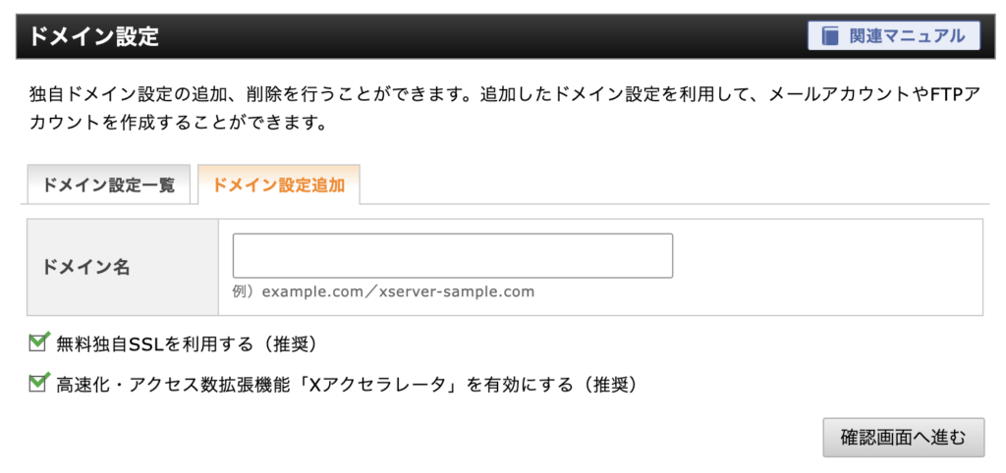Click the ドメイン設定 header title
This screenshot has height=473, width=1006.
[93, 36]
